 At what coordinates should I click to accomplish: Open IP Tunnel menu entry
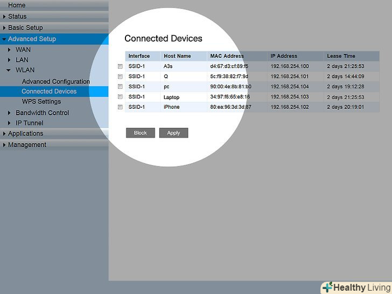pyautogui.click(x=29, y=123)
